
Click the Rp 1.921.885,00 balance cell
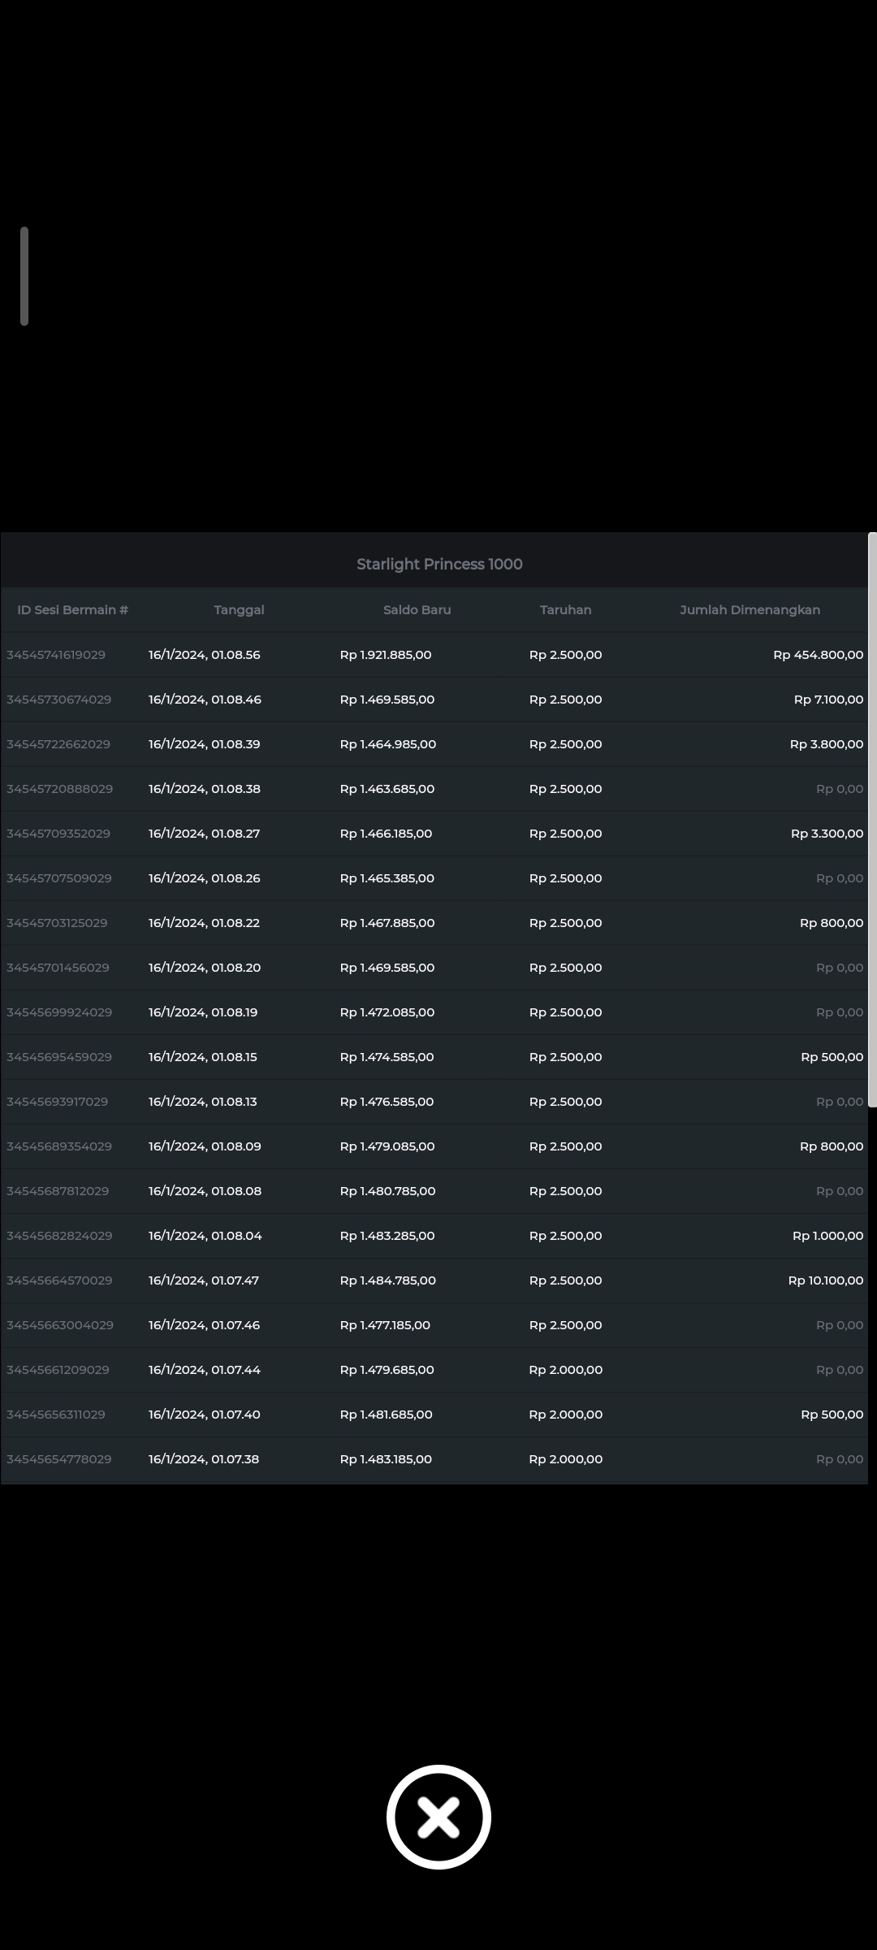[386, 655]
